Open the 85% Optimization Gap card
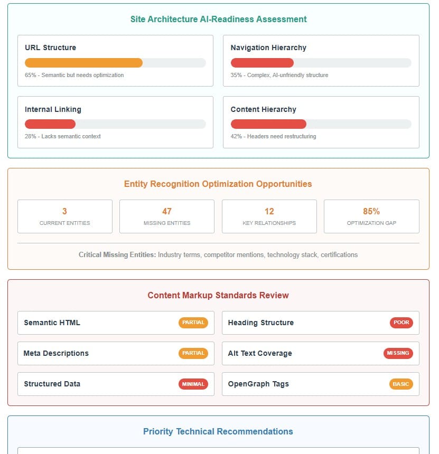Image resolution: width=439 pixels, height=454 pixels. click(371, 216)
